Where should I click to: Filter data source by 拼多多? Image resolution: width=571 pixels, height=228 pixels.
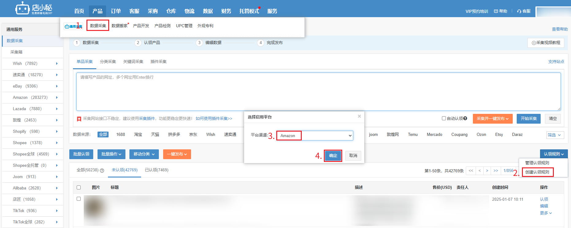(174, 134)
